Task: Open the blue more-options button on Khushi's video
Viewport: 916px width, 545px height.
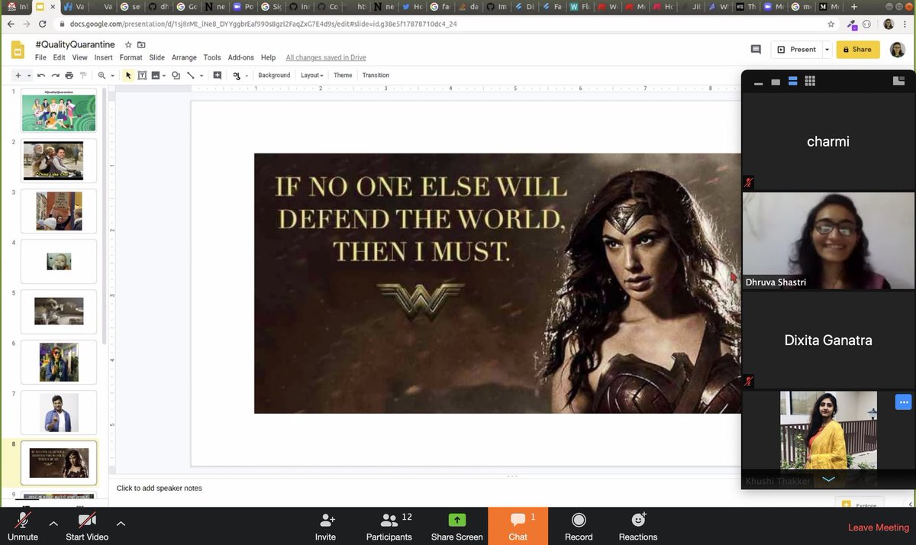Action: pyautogui.click(x=903, y=401)
